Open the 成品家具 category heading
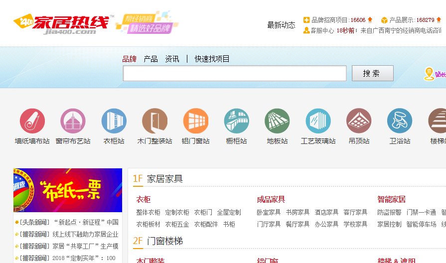 pyautogui.click(x=271, y=199)
